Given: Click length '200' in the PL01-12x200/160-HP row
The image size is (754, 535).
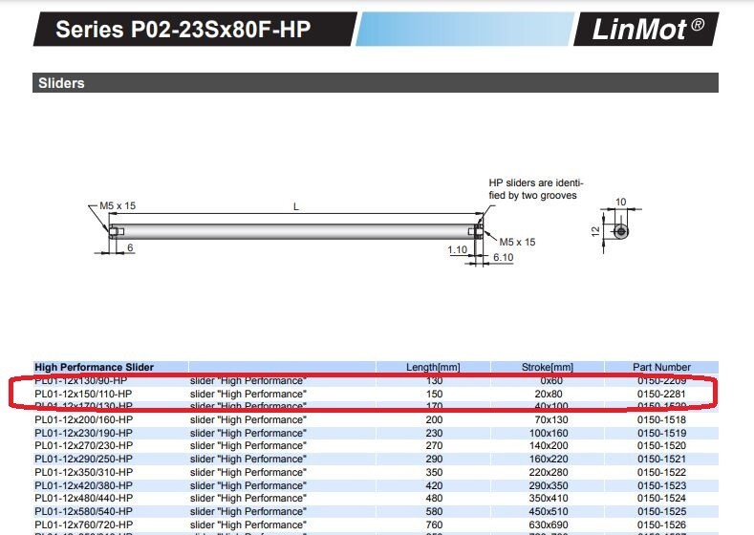Looking at the screenshot, I should click(434, 419).
